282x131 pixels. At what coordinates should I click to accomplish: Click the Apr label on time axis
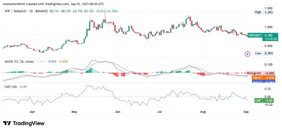click(x=32, y=112)
